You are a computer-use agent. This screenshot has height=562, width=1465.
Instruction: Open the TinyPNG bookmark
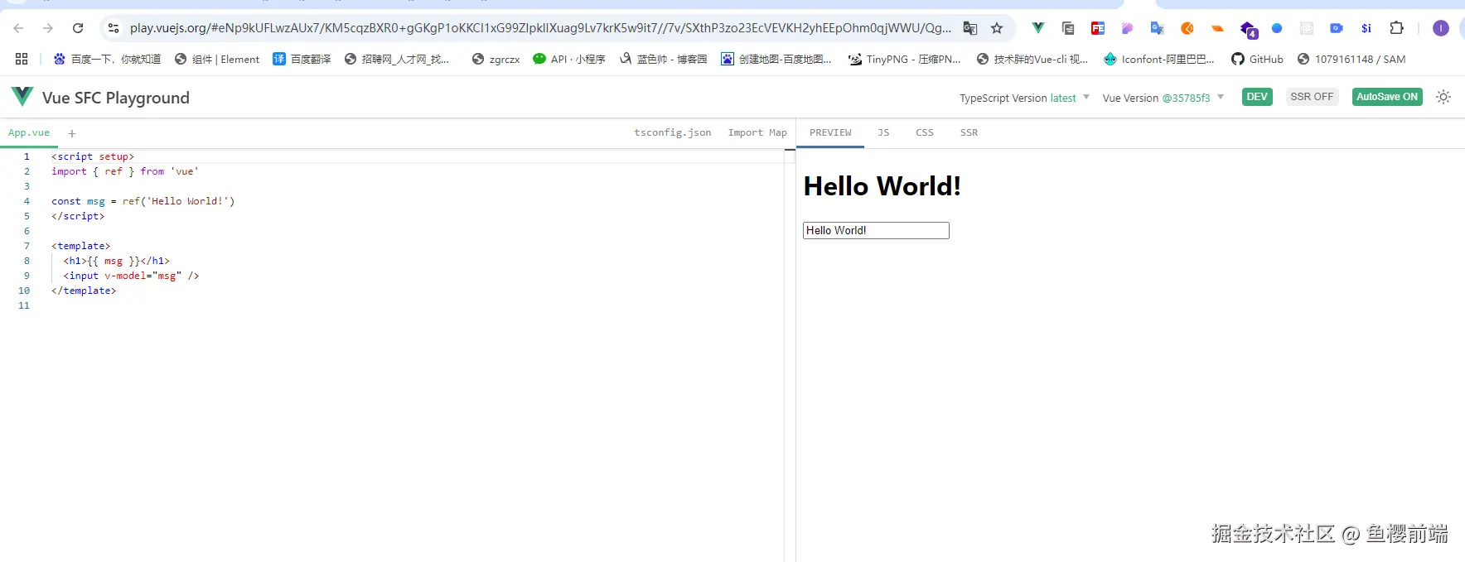[x=905, y=59]
